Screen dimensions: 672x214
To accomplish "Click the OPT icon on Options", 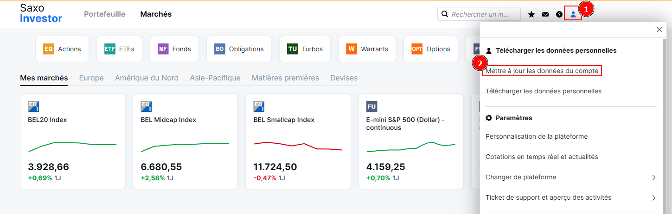I will [417, 49].
